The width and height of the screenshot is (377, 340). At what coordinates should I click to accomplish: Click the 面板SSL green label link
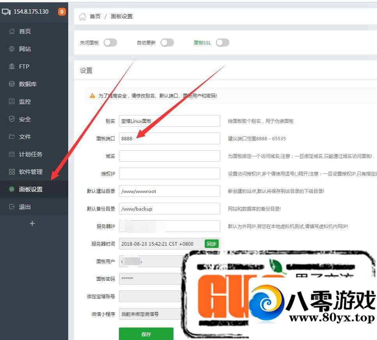click(202, 43)
